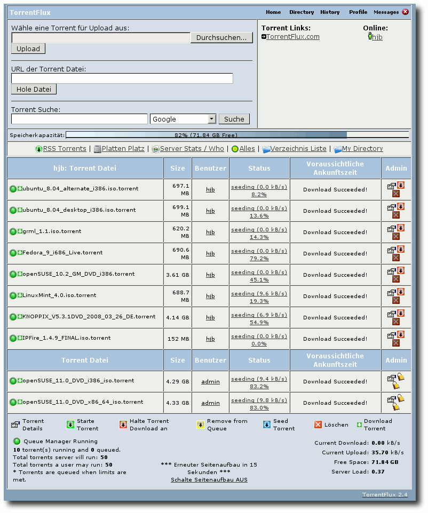Delete the Fedora_9_i686_Live torrent
The height and width of the screenshot is (513, 428).
[396, 258]
